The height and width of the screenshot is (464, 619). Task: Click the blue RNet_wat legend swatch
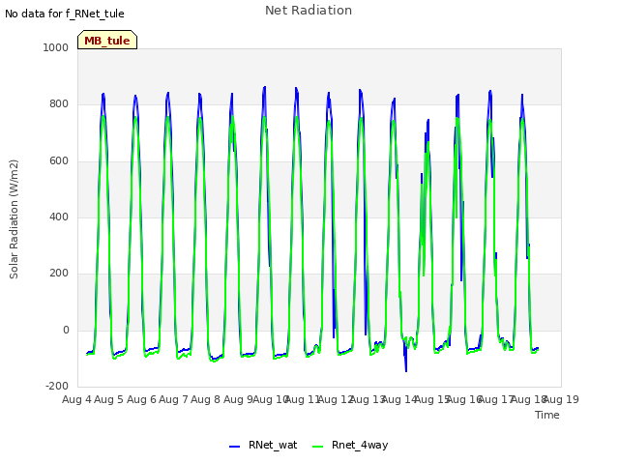click(234, 447)
